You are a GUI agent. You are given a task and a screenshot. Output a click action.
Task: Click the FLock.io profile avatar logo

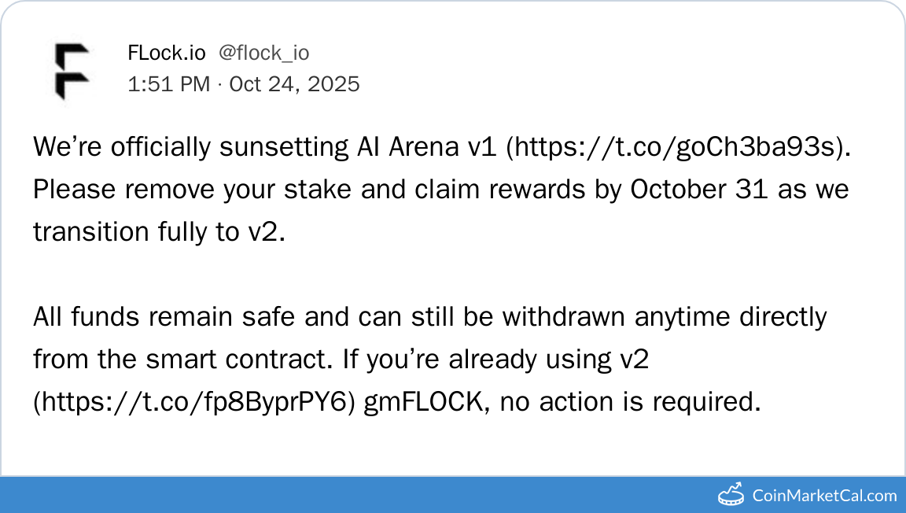tap(72, 71)
